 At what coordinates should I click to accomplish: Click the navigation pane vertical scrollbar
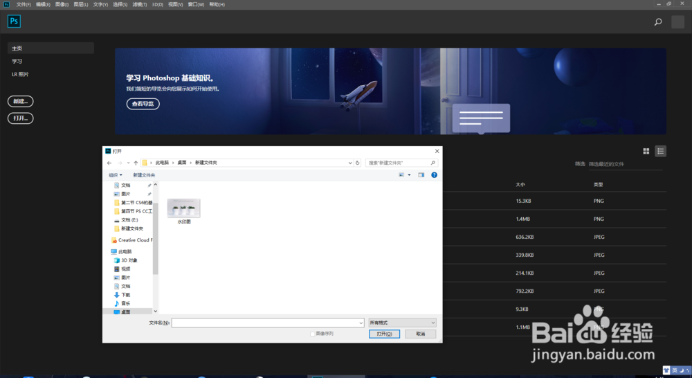click(x=155, y=238)
